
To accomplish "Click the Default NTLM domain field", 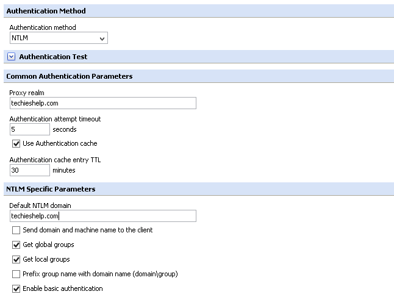I will (x=103, y=216).
